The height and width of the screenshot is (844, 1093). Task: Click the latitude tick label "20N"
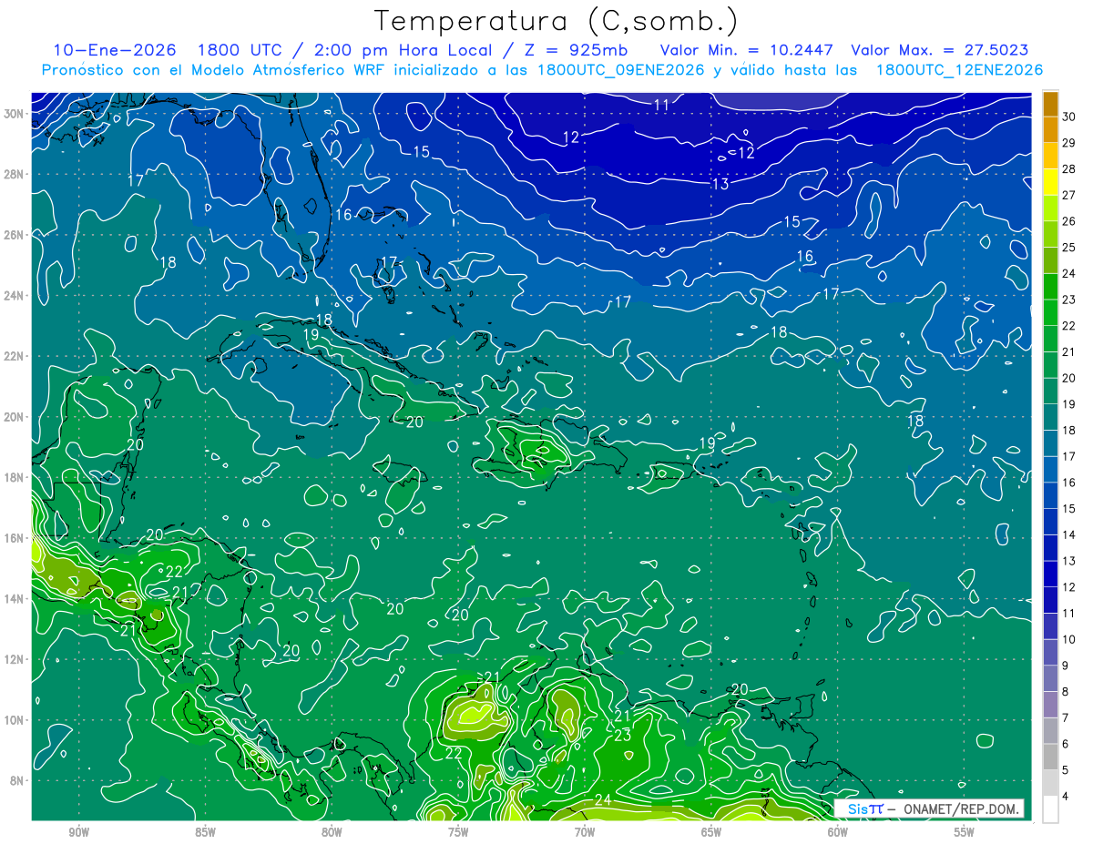coord(15,416)
